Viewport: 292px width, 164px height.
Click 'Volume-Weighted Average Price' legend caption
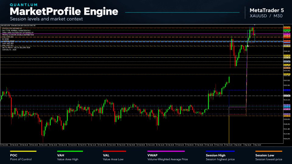point(168,159)
